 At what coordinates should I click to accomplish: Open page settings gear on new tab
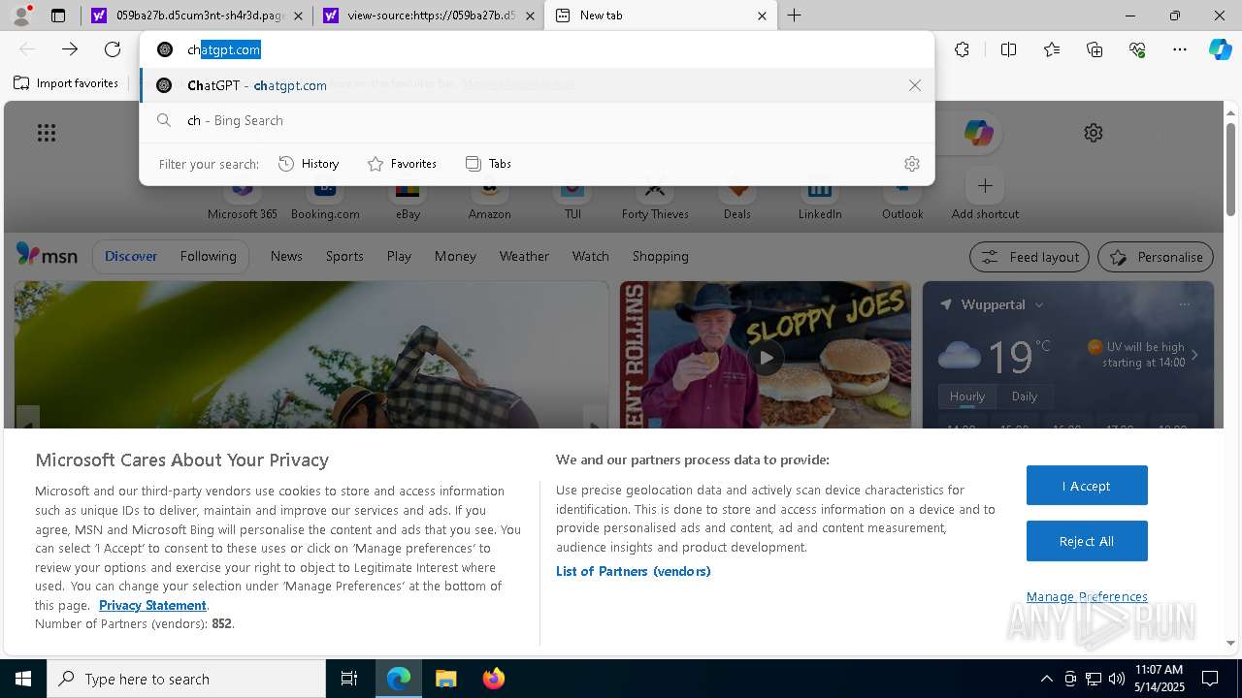[x=1094, y=133]
